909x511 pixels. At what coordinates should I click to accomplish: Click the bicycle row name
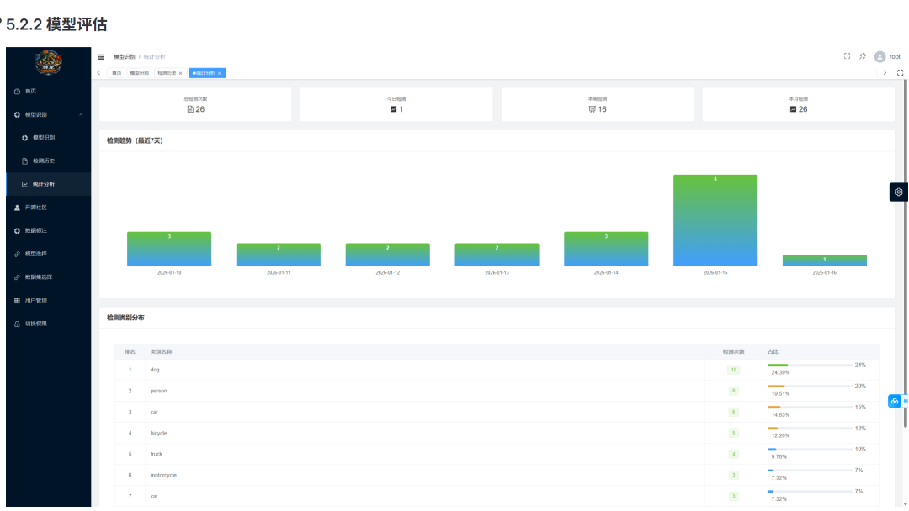pyautogui.click(x=158, y=433)
